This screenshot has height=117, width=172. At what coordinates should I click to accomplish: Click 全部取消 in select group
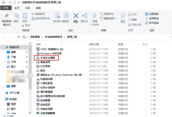click(x=152, y=18)
